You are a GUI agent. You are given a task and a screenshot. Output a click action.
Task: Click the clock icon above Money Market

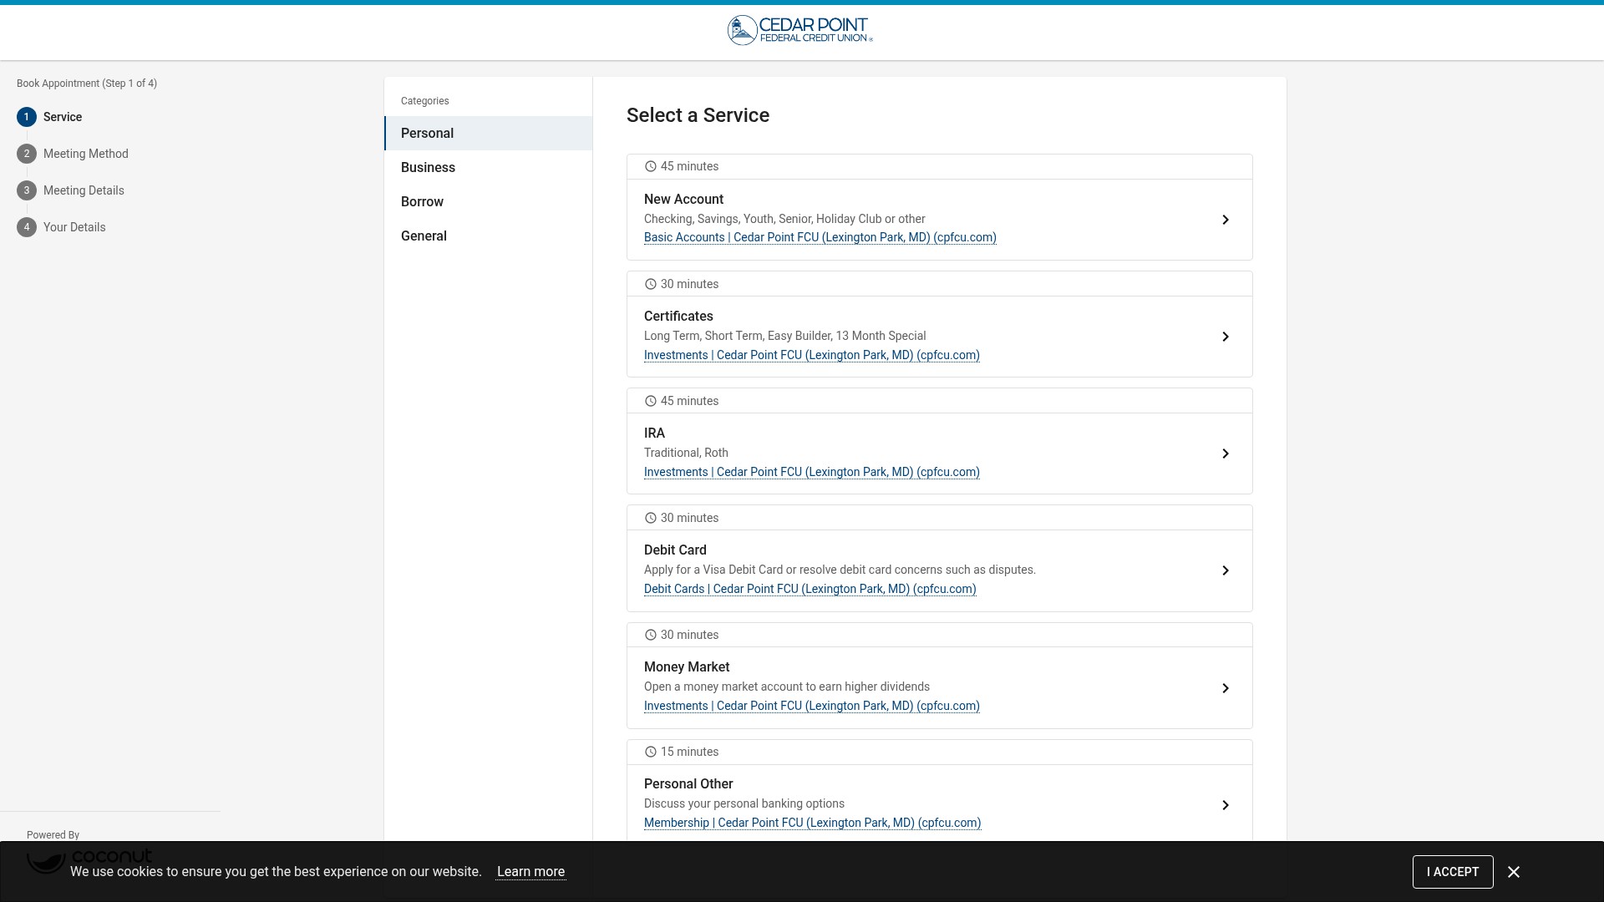pyautogui.click(x=651, y=636)
